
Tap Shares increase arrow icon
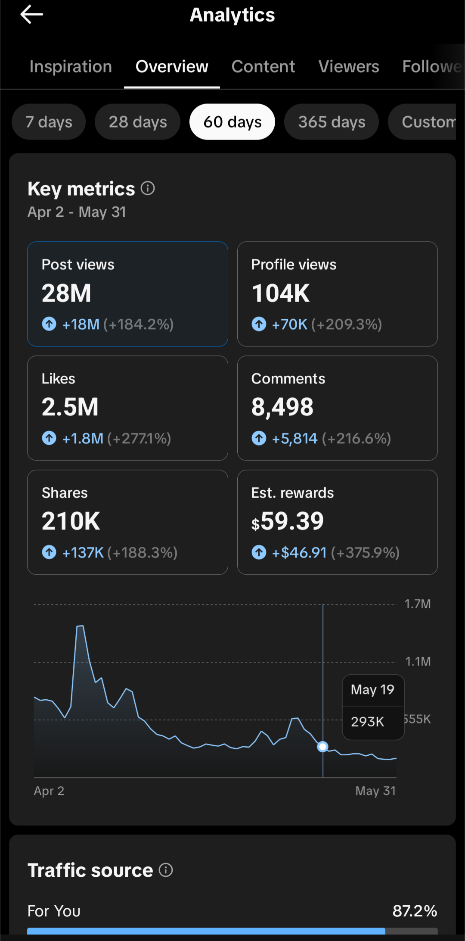coord(49,552)
